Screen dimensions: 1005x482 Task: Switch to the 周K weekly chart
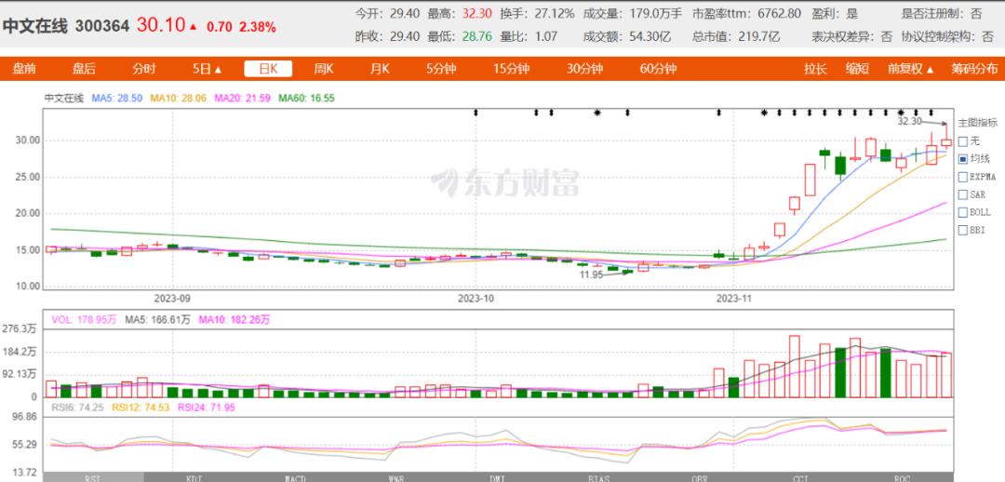[324, 69]
